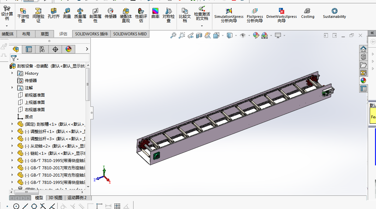Open the SOLIDWORKS 插件 tab
Screen dimensions: 376x209
92,34
